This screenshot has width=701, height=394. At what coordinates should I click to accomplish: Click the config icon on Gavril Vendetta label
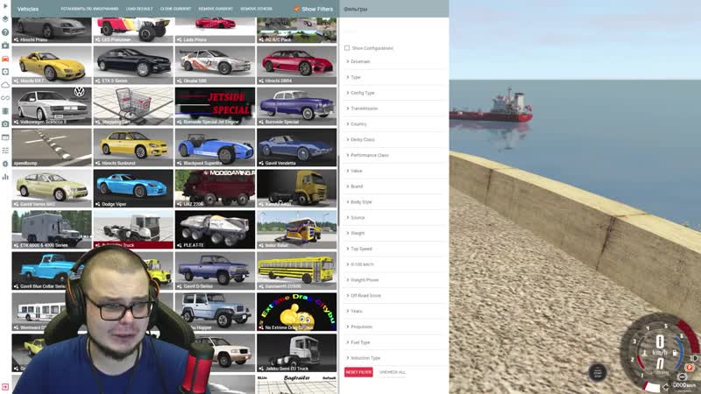tap(261, 163)
